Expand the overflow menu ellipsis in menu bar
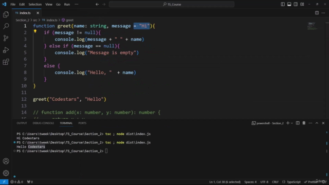This screenshot has height=185, width=329. 77,4
